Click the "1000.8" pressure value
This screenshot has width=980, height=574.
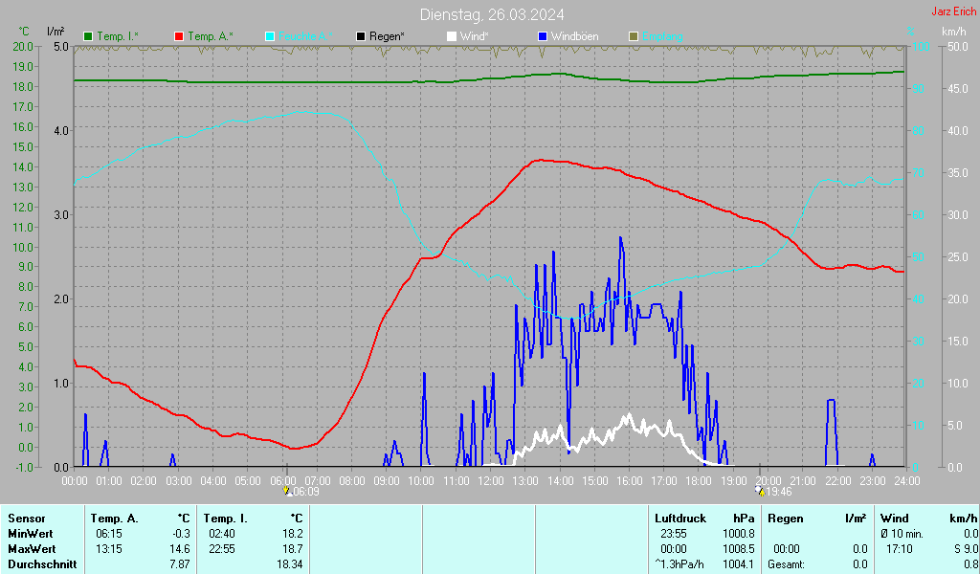click(x=739, y=534)
